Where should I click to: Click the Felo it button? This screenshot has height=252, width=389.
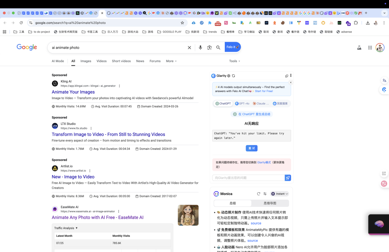(x=233, y=47)
